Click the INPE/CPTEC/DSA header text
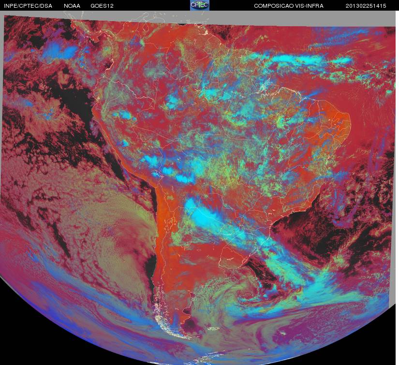This screenshot has width=399, height=365. [28, 6]
